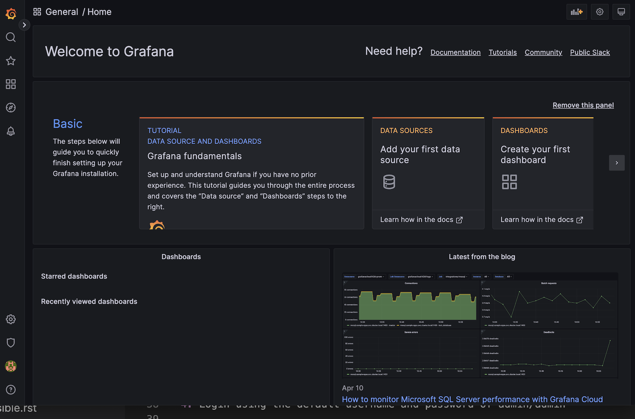Click the Create your first dashboard card
The image size is (635, 419).
(x=543, y=164)
